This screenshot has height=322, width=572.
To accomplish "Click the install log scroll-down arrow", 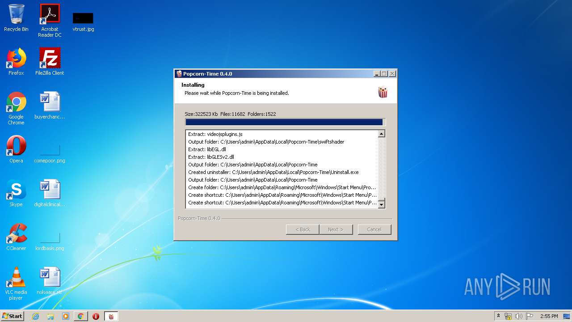I will [381, 204].
